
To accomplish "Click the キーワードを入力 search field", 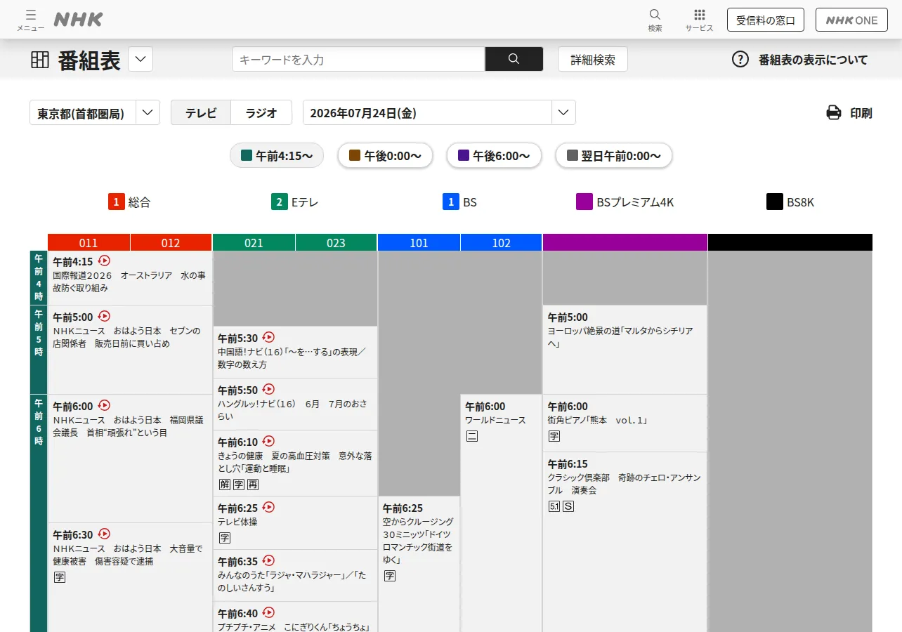I will [x=358, y=59].
